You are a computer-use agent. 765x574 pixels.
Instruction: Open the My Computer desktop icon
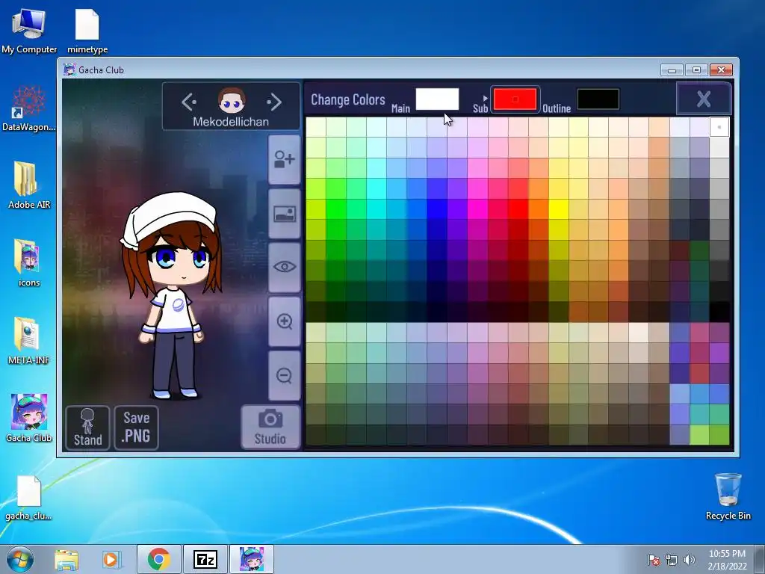(x=29, y=31)
